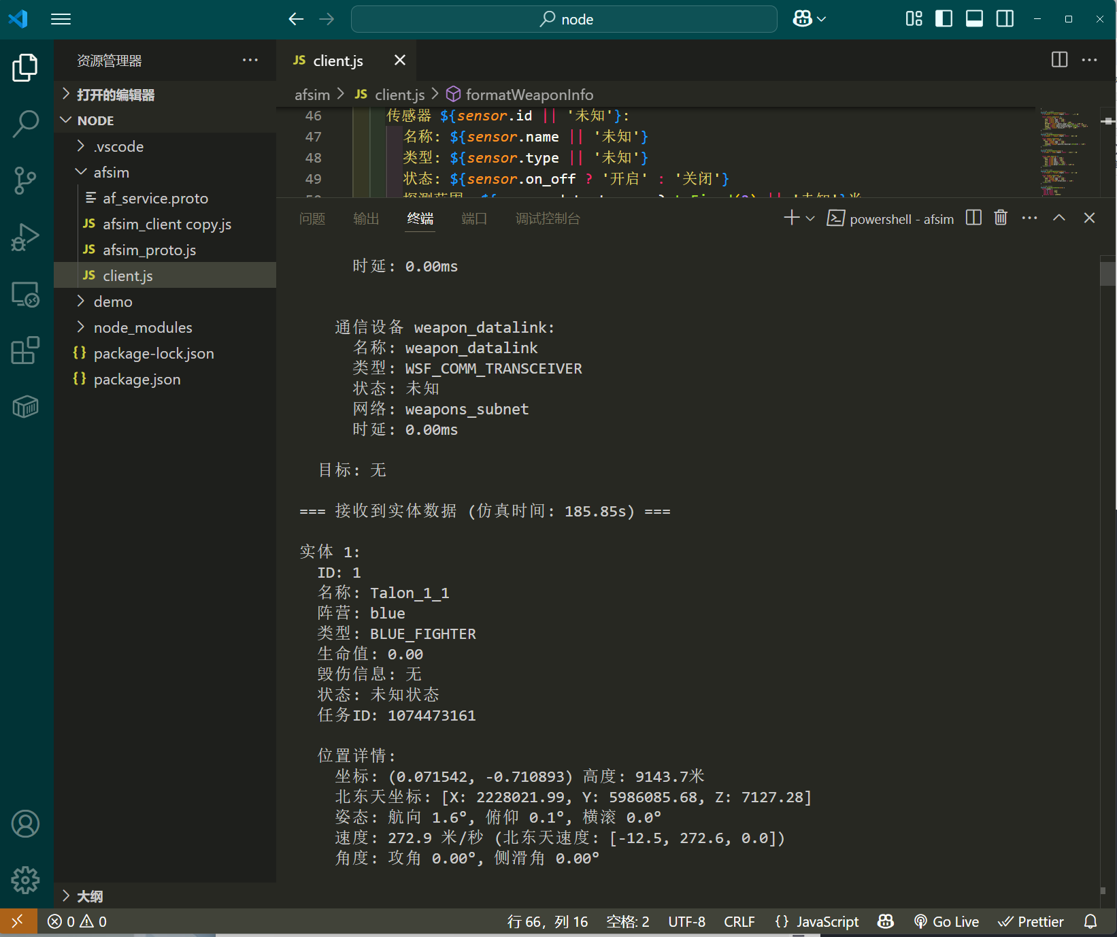Screen dimensions: 1117x937
Task: Open Source Control view
Action: [x=25, y=180]
